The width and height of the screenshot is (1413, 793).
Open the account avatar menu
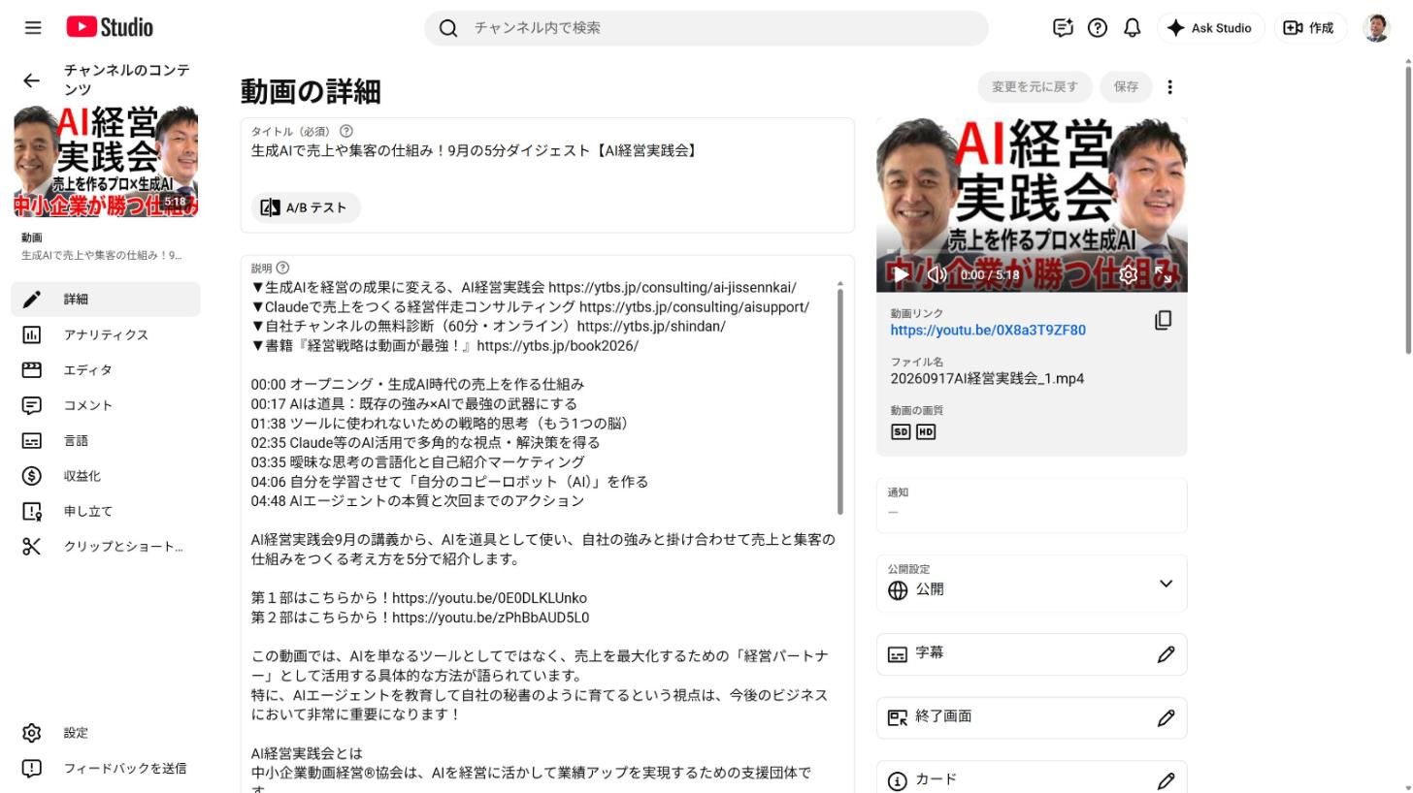coord(1376,28)
